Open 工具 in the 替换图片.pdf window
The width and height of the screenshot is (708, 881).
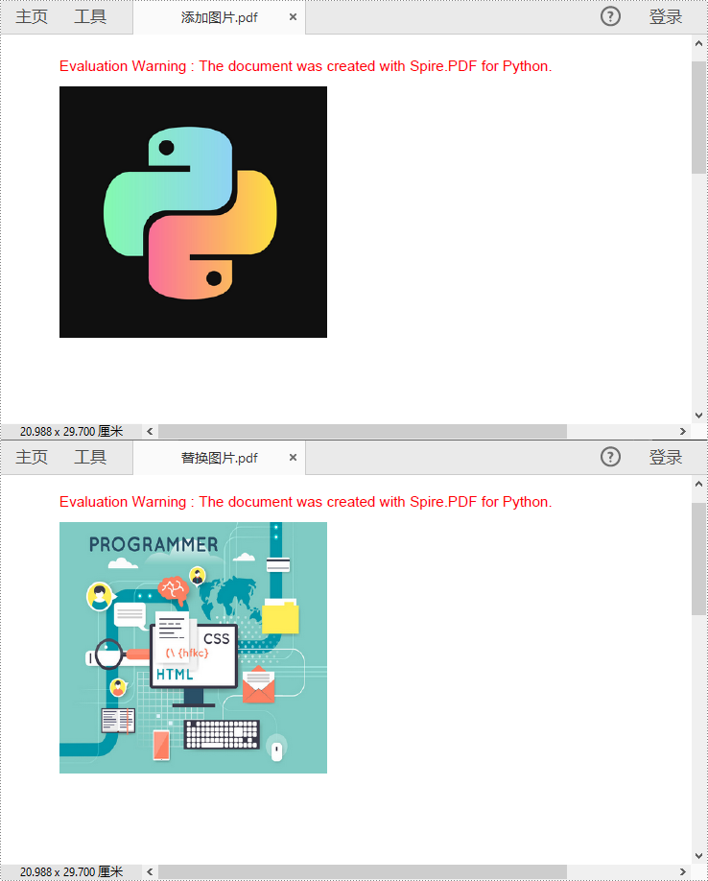pos(90,457)
